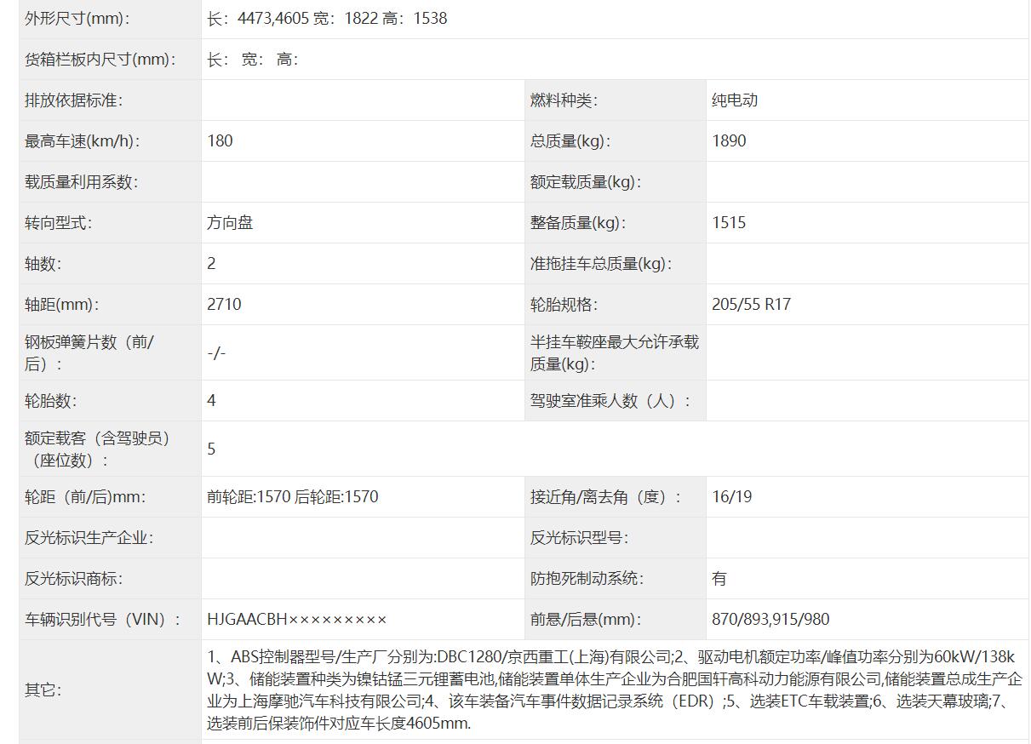Click the remarks paragraph starting 1、ABS控制器型号
The image size is (1031, 744).
(614, 690)
